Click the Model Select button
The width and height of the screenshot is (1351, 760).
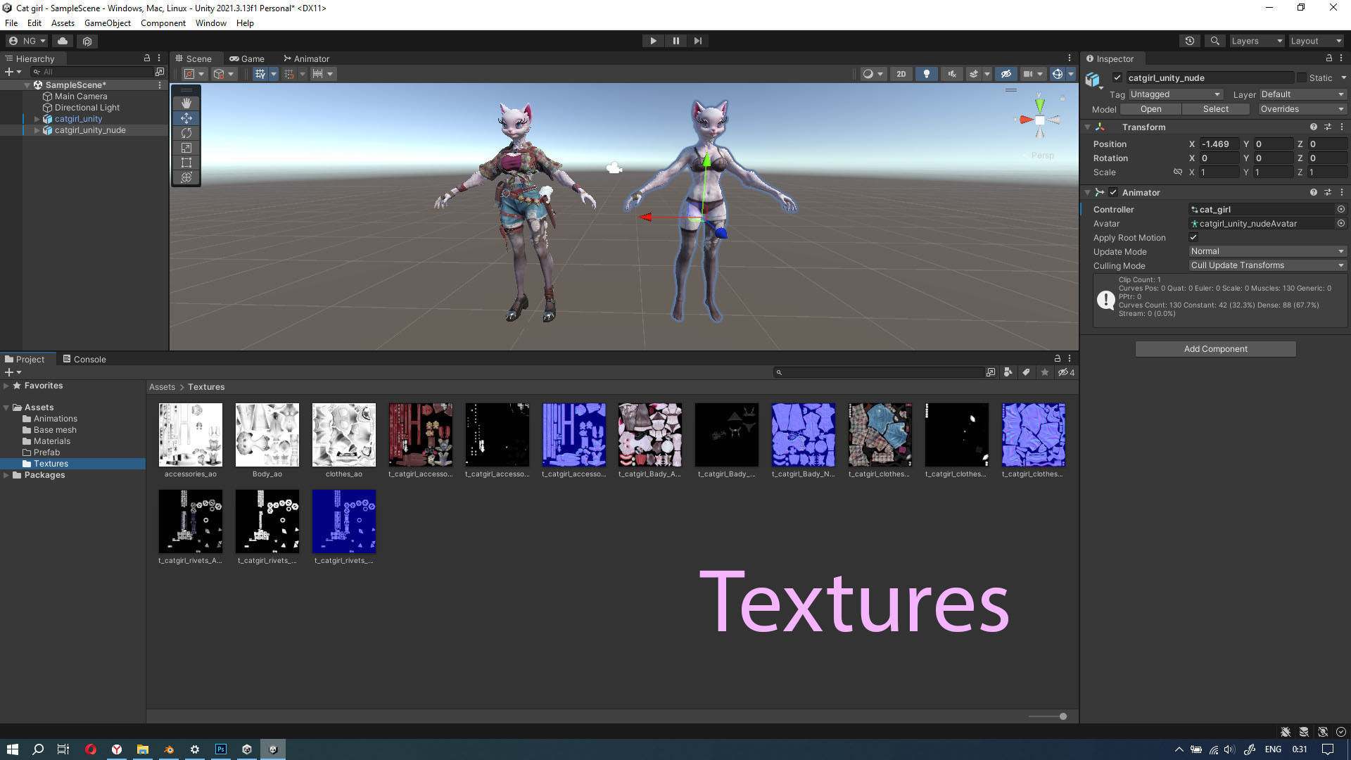[x=1215, y=109]
